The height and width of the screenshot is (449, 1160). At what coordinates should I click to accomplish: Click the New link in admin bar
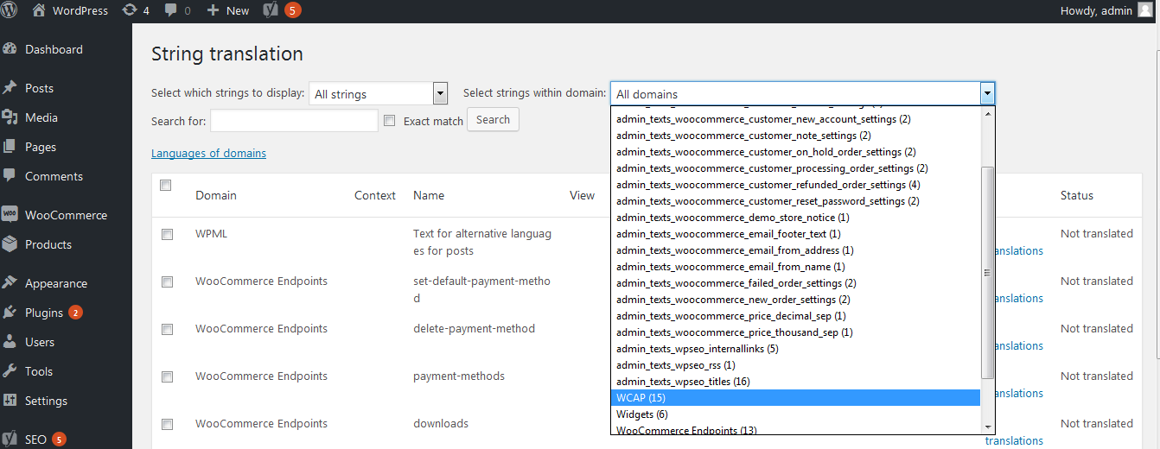tap(238, 10)
